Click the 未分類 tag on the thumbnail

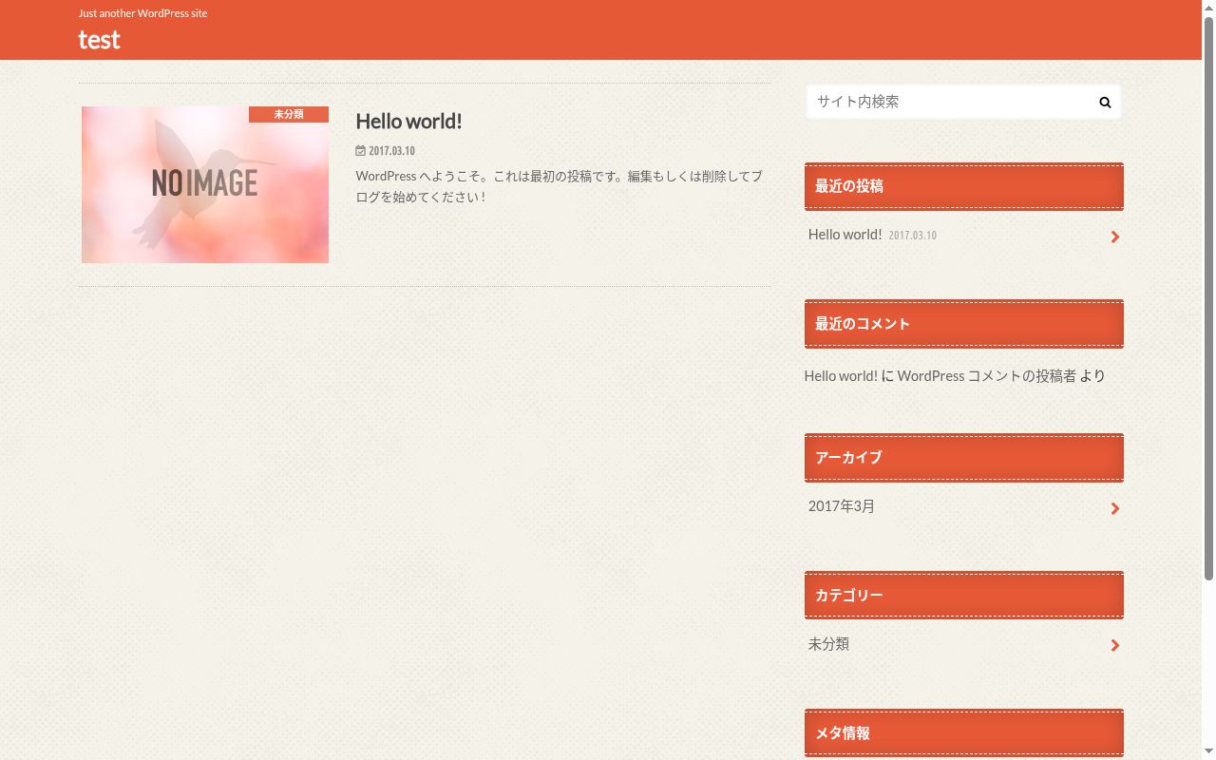(x=289, y=114)
